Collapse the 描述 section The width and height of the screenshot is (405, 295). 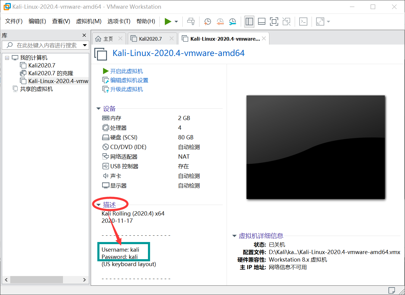[99, 205]
